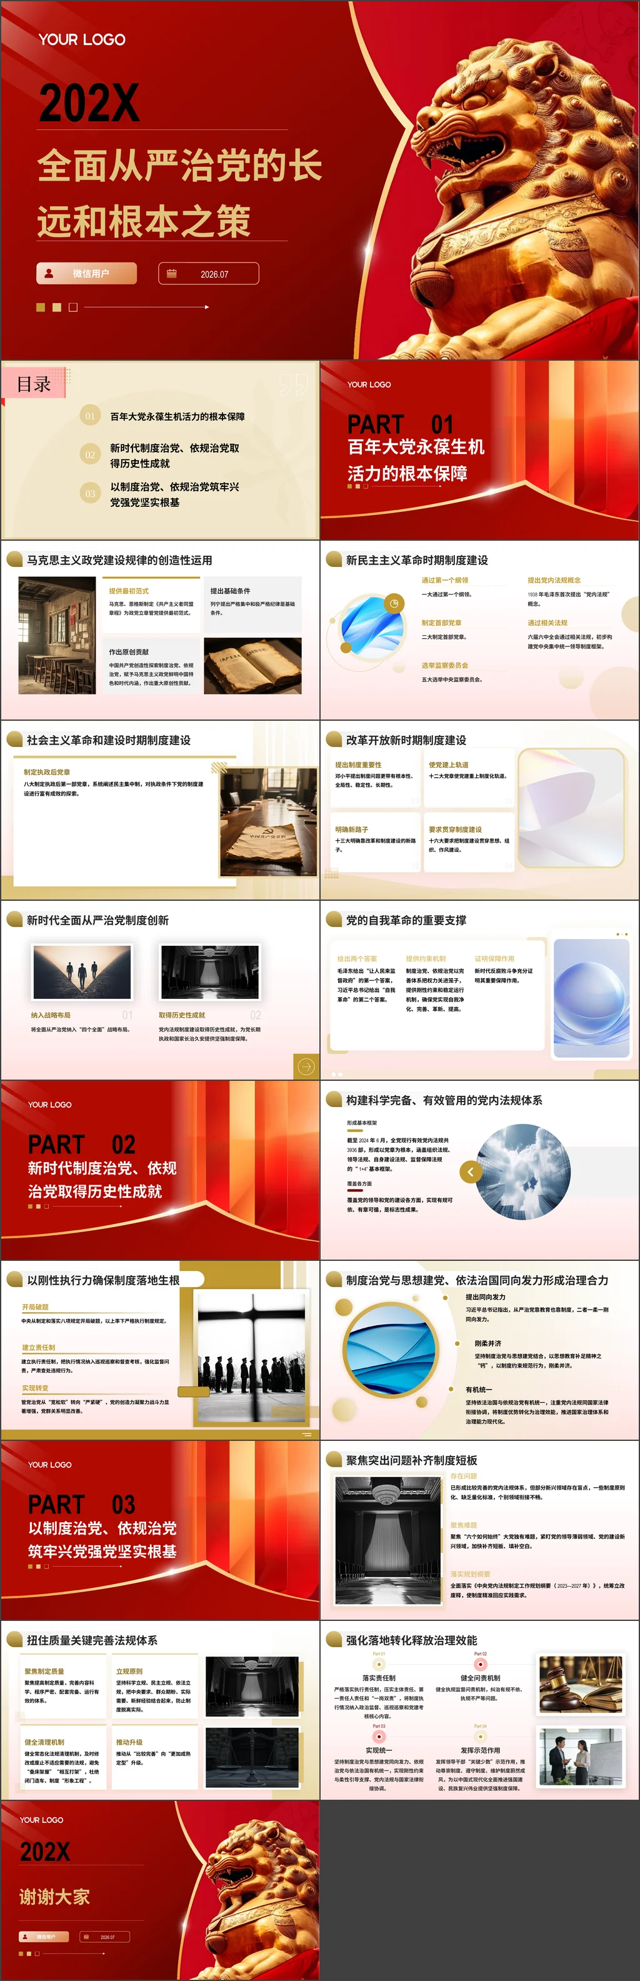Open the PART 01 section slide
Image resolution: width=640 pixels, height=1981 pixels.
[479, 451]
